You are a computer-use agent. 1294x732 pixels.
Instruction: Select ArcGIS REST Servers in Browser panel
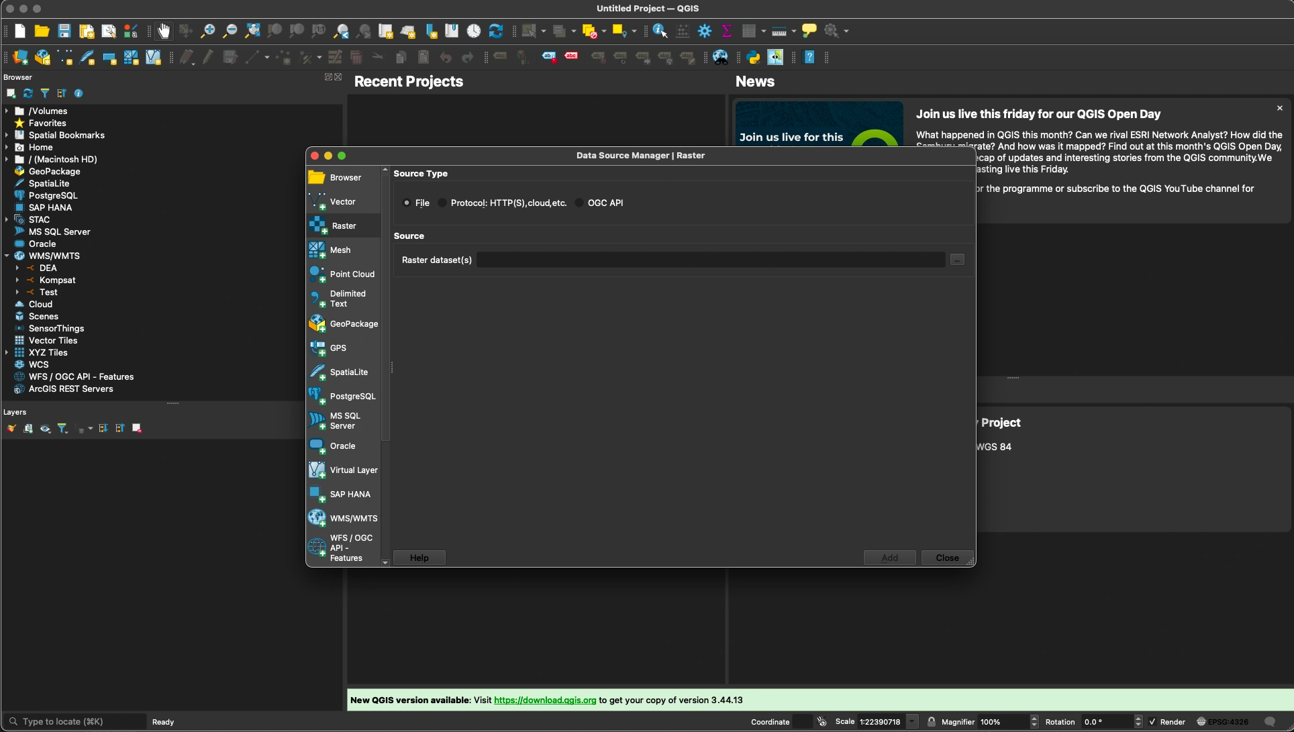coord(71,389)
